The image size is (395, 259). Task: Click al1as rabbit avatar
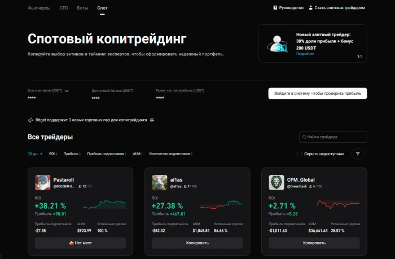[x=160, y=182]
